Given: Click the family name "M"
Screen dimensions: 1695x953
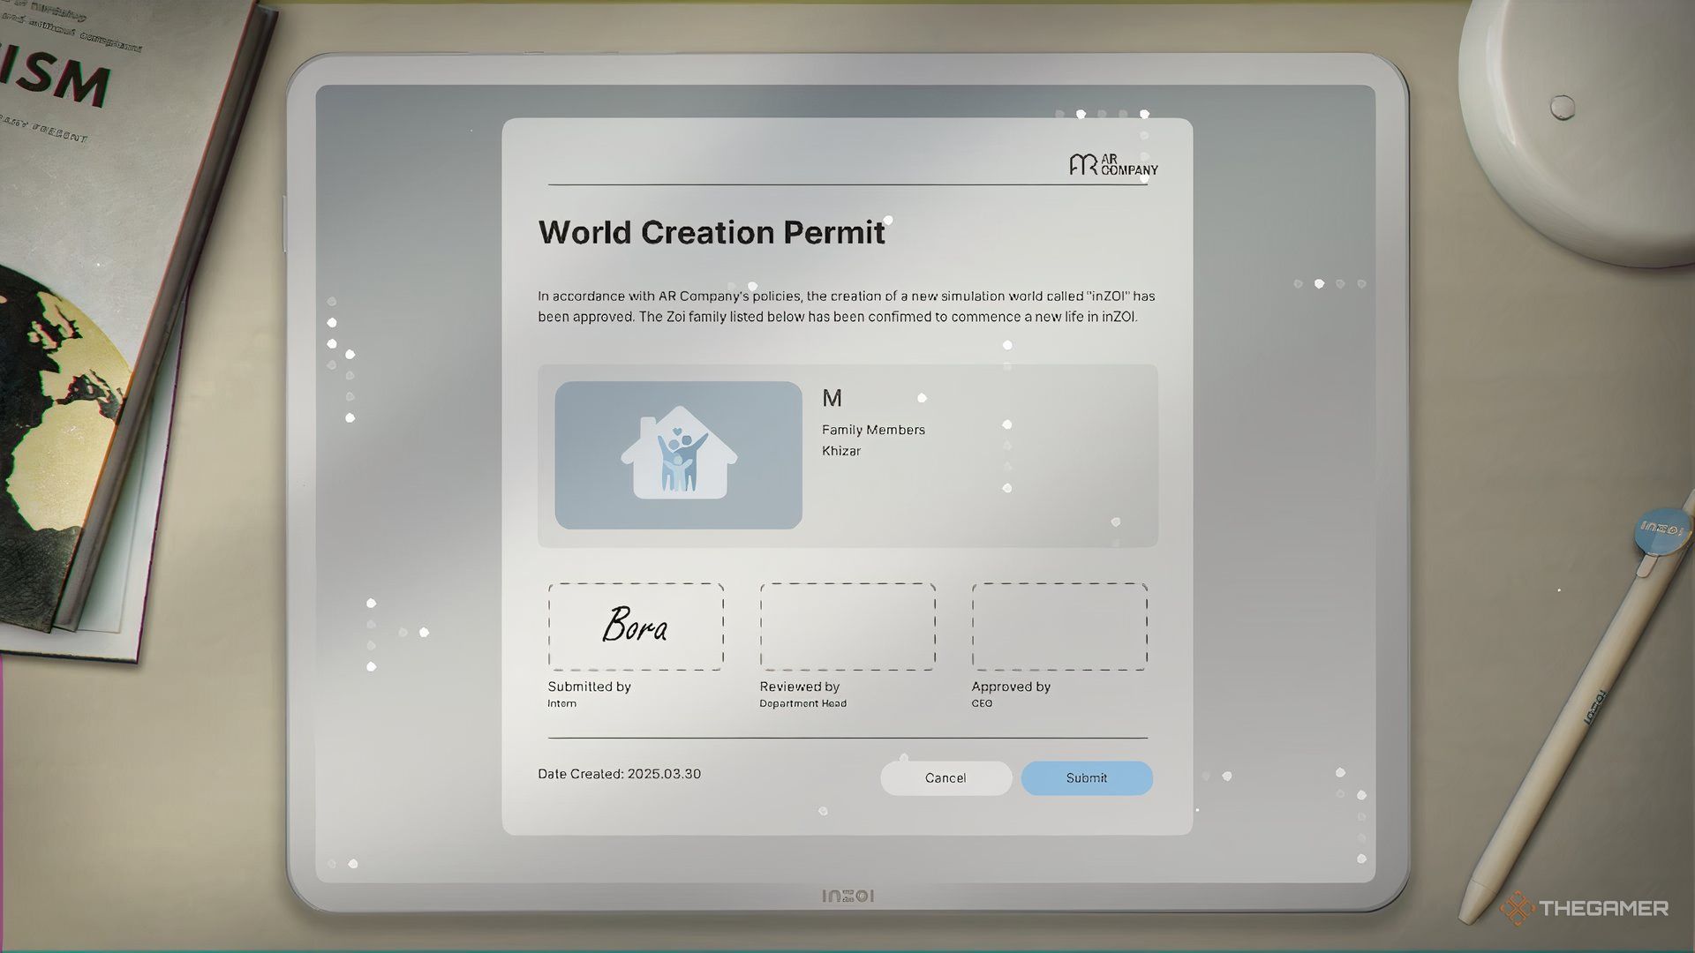Looking at the screenshot, I should click(x=832, y=398).
